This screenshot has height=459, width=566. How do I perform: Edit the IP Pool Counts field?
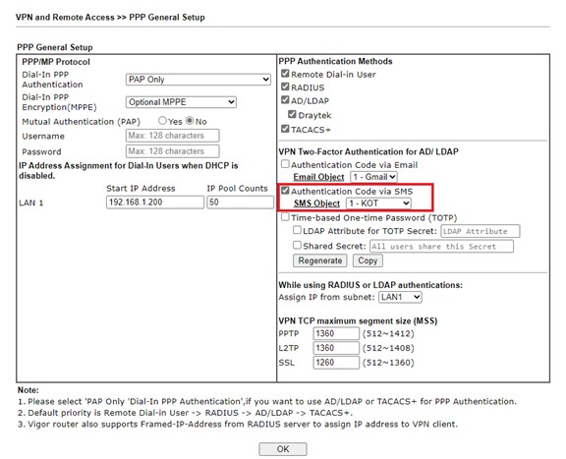click(240, 202)
